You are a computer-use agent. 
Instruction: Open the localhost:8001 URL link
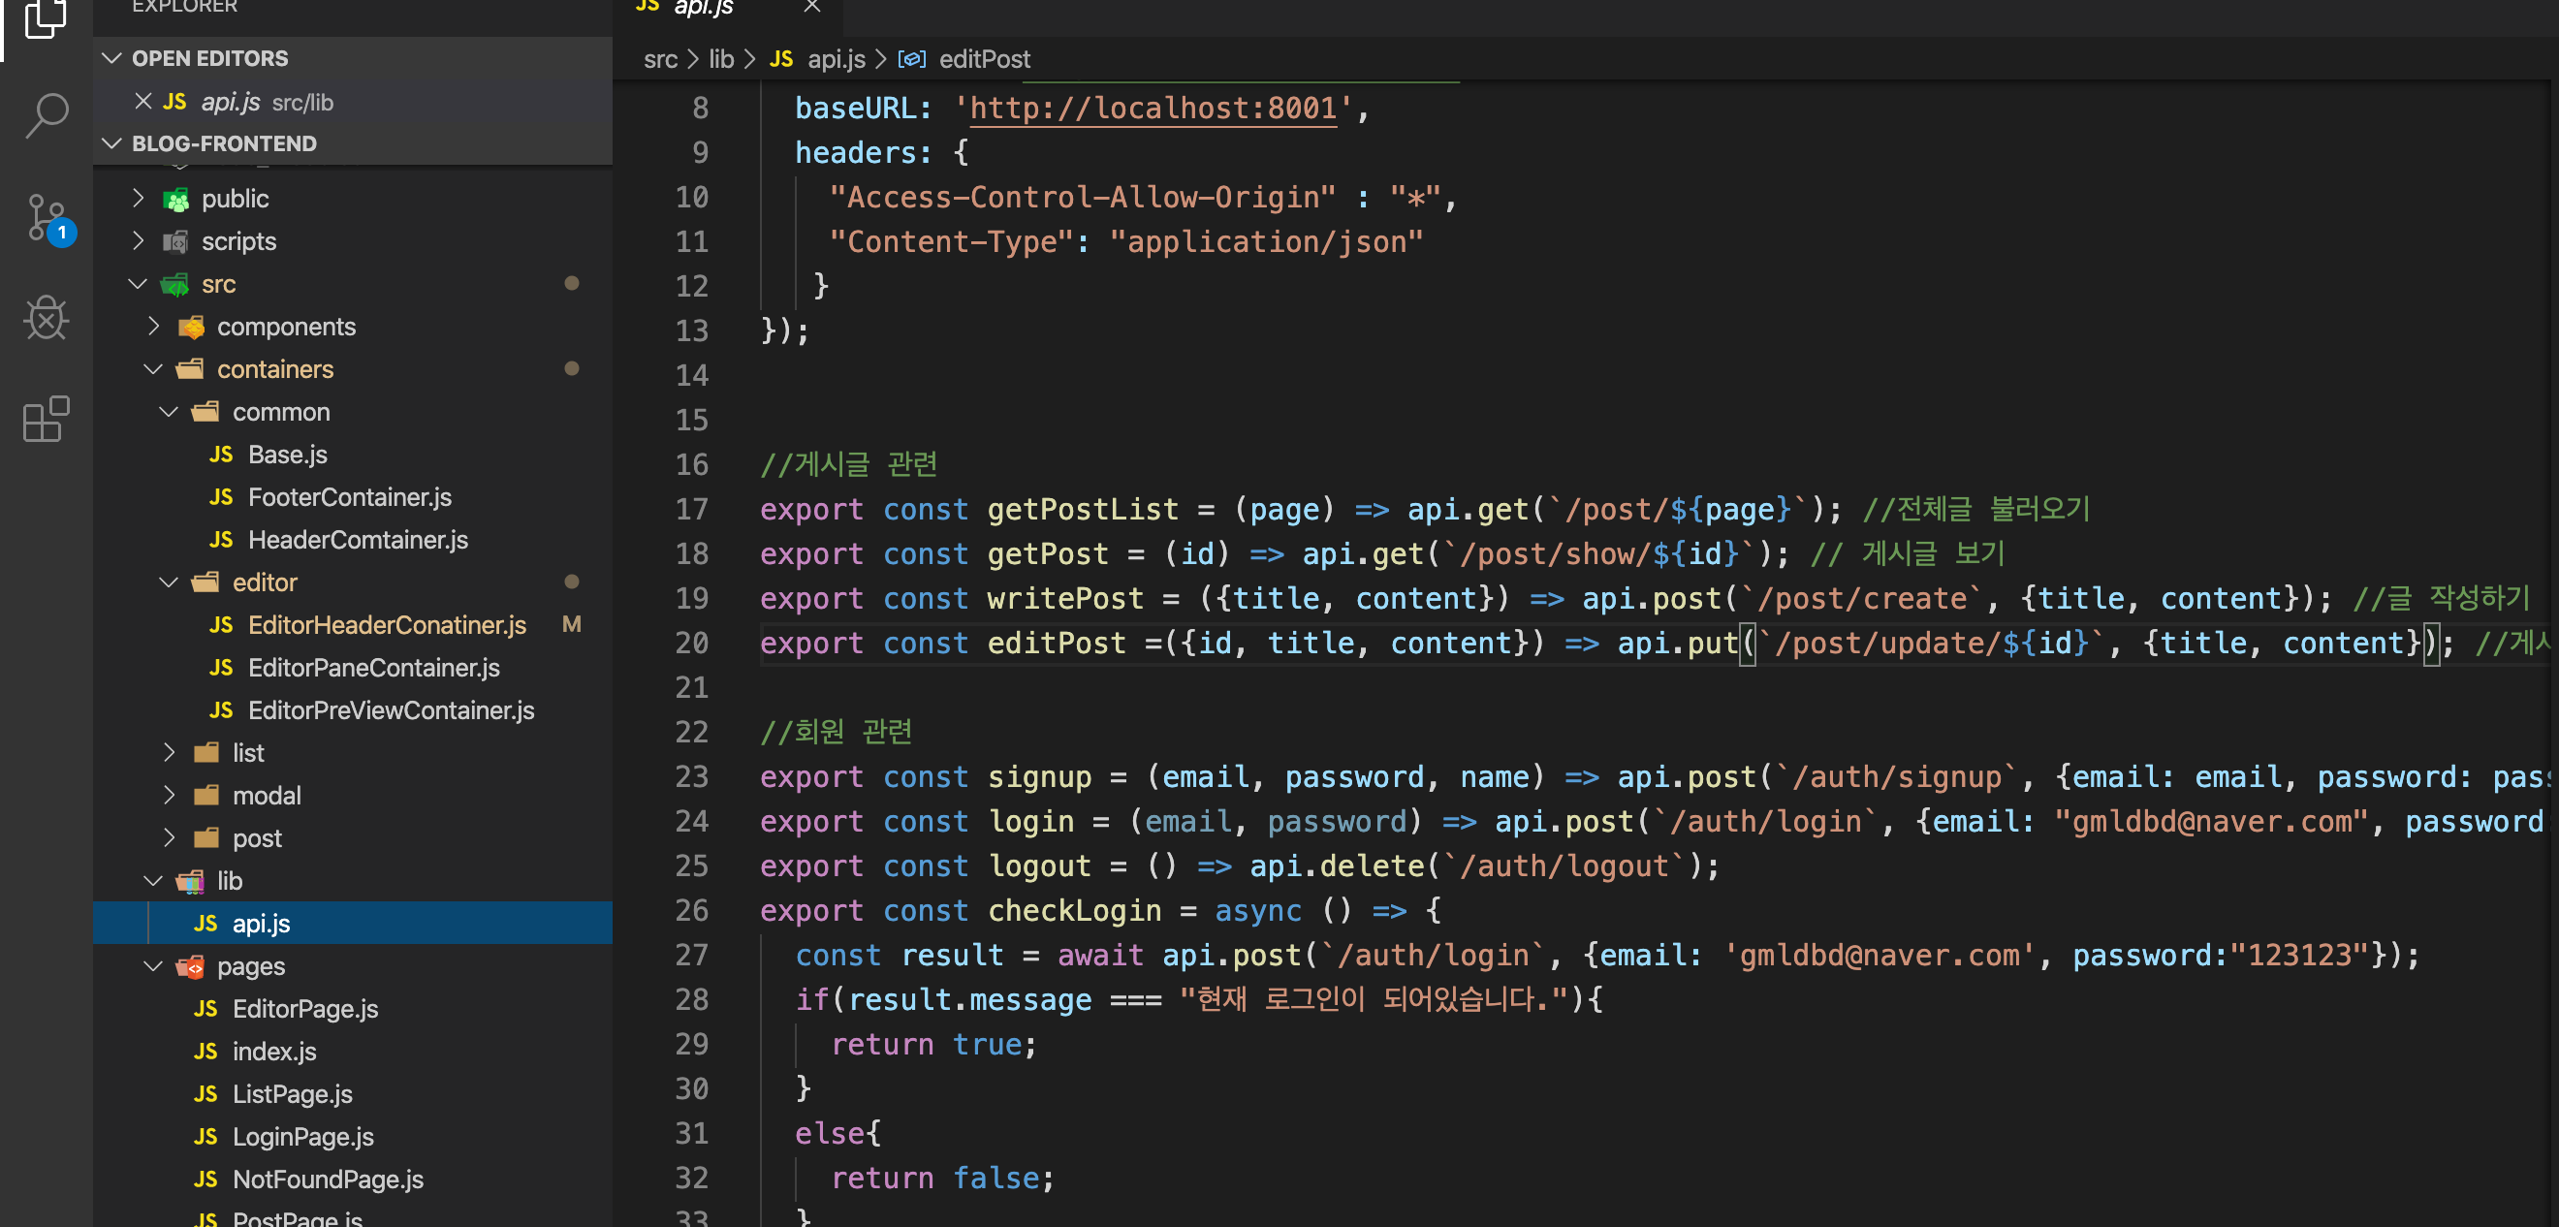pos(1153,108)
